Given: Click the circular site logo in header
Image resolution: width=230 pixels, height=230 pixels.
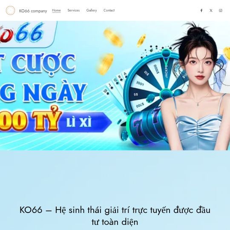Looking at the screenshot, I should tap(10, 10).
